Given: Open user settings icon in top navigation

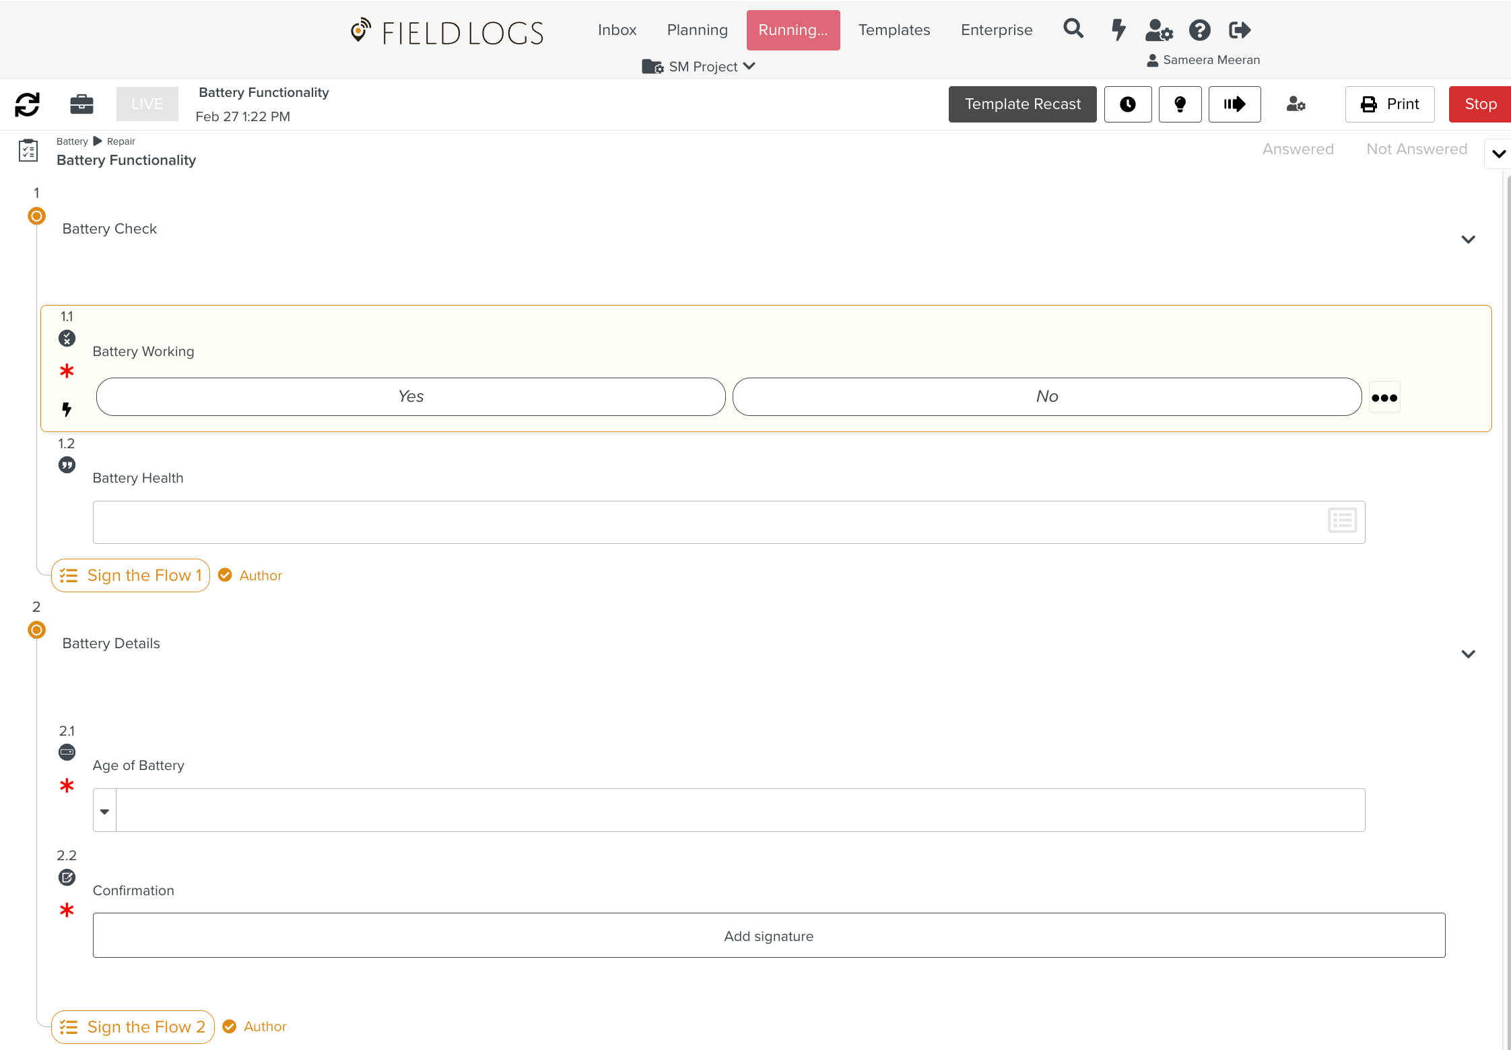Looking at the screenshot, I should [1159, 30].
